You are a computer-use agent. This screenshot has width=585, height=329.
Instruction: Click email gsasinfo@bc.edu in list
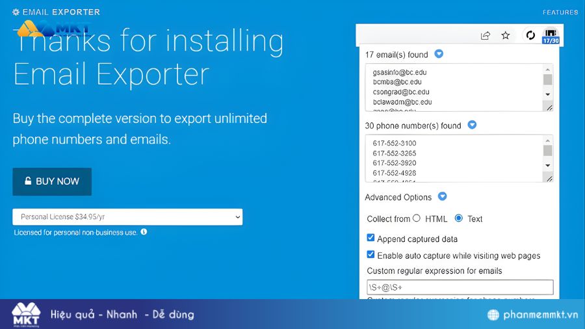(x=400, y=72)
